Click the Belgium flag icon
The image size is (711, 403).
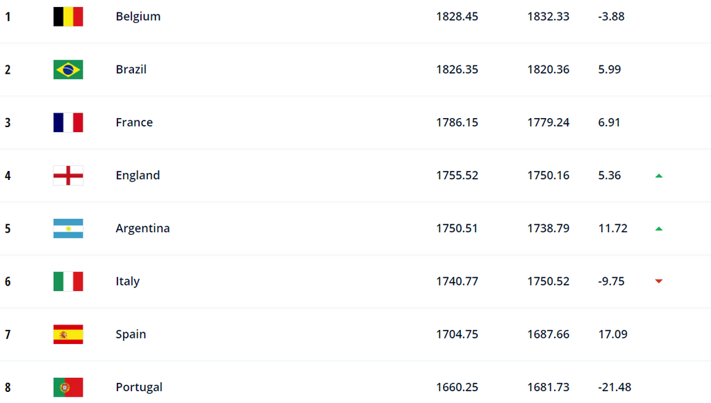click(68, 17)
